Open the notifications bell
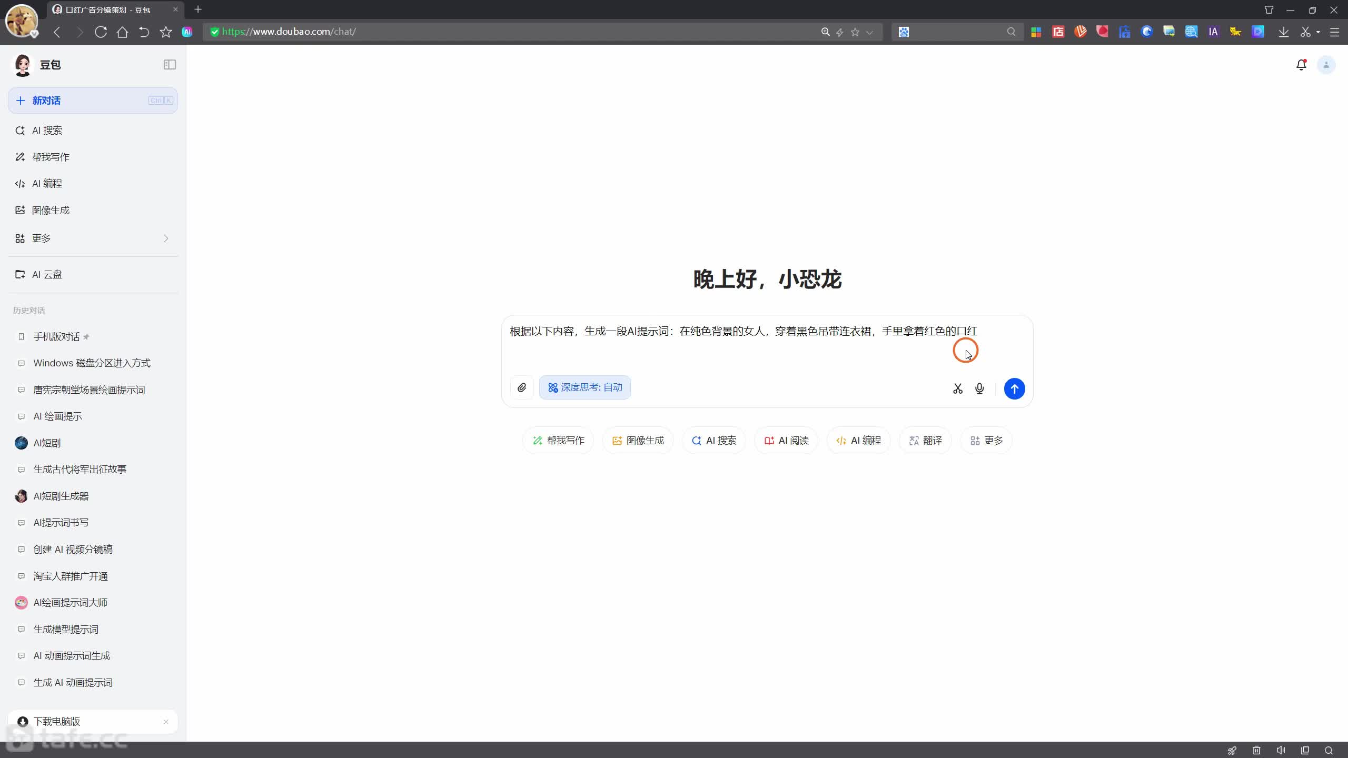Image resolution: width=1348 pixels, height=758 pixels. pos(1301,65)
